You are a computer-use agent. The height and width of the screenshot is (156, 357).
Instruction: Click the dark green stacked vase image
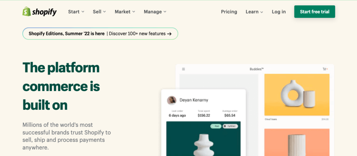pyautogui.click(x=203, y=138)
